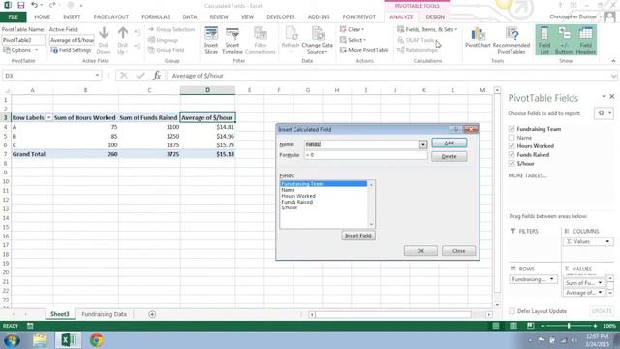Click the Formula input field in dialog
The image size is (620, 349).
(x=366, y=155)
